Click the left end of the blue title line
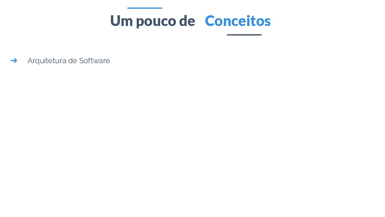The image size is (385, 217). point(128,8)
